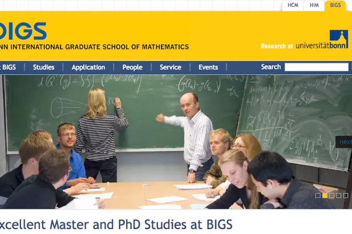Open the Universität Bonn logo link
The image size is (352, 234).
(x=322, y=40)
